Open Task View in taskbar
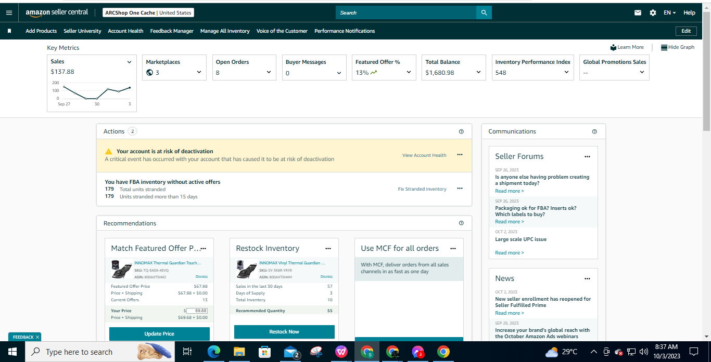711x362 pixels. [x=187, y=352]
